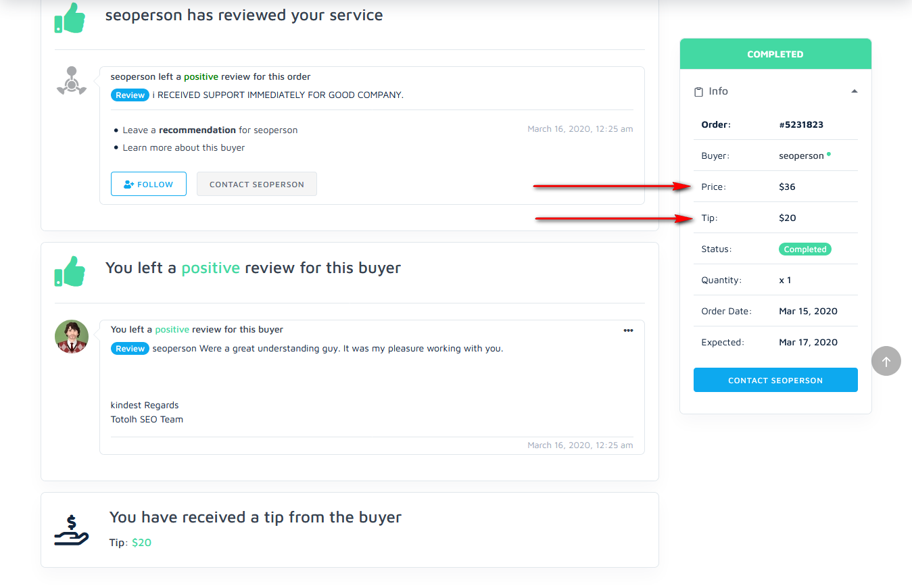Follow seoperson with the FOLLOW button
This screenshot has width=912, height=586.
pyautogui.click(x=149, y=184)
